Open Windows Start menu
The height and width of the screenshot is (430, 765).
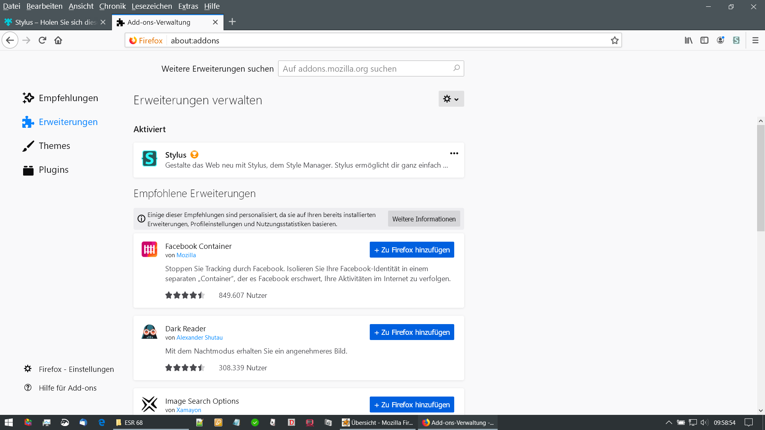pos(9,422)
